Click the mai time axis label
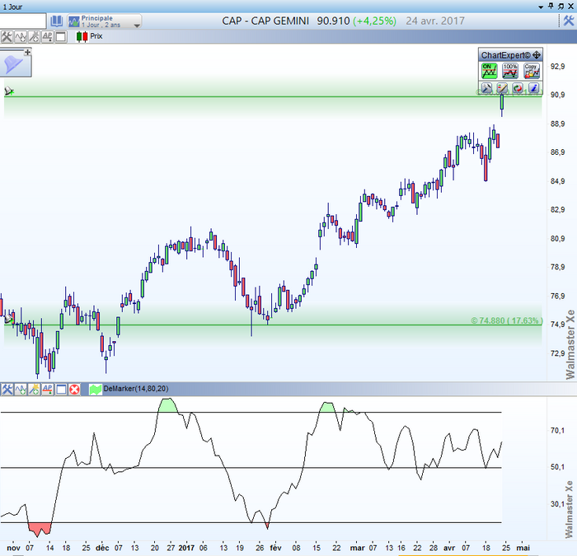This screenshot has width=577, height=556. [x=523, y=548]
